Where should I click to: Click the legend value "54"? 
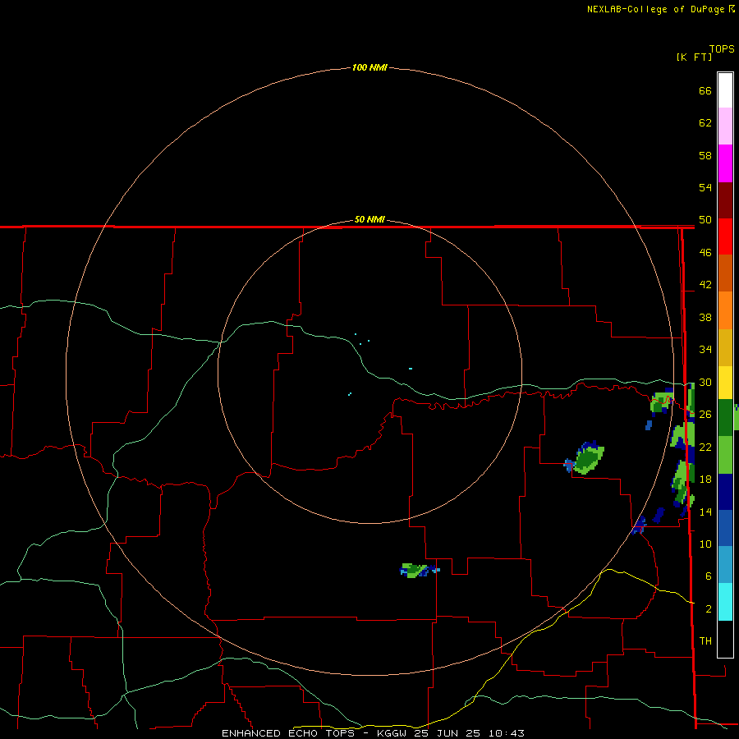[705, 187]
